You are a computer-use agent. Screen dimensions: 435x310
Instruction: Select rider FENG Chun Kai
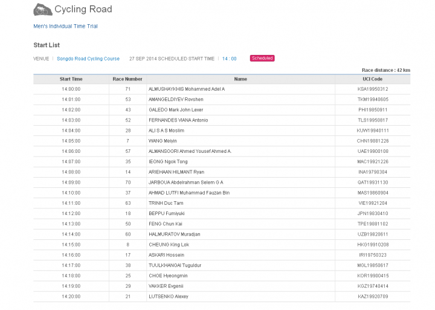(x=166, y=224)
